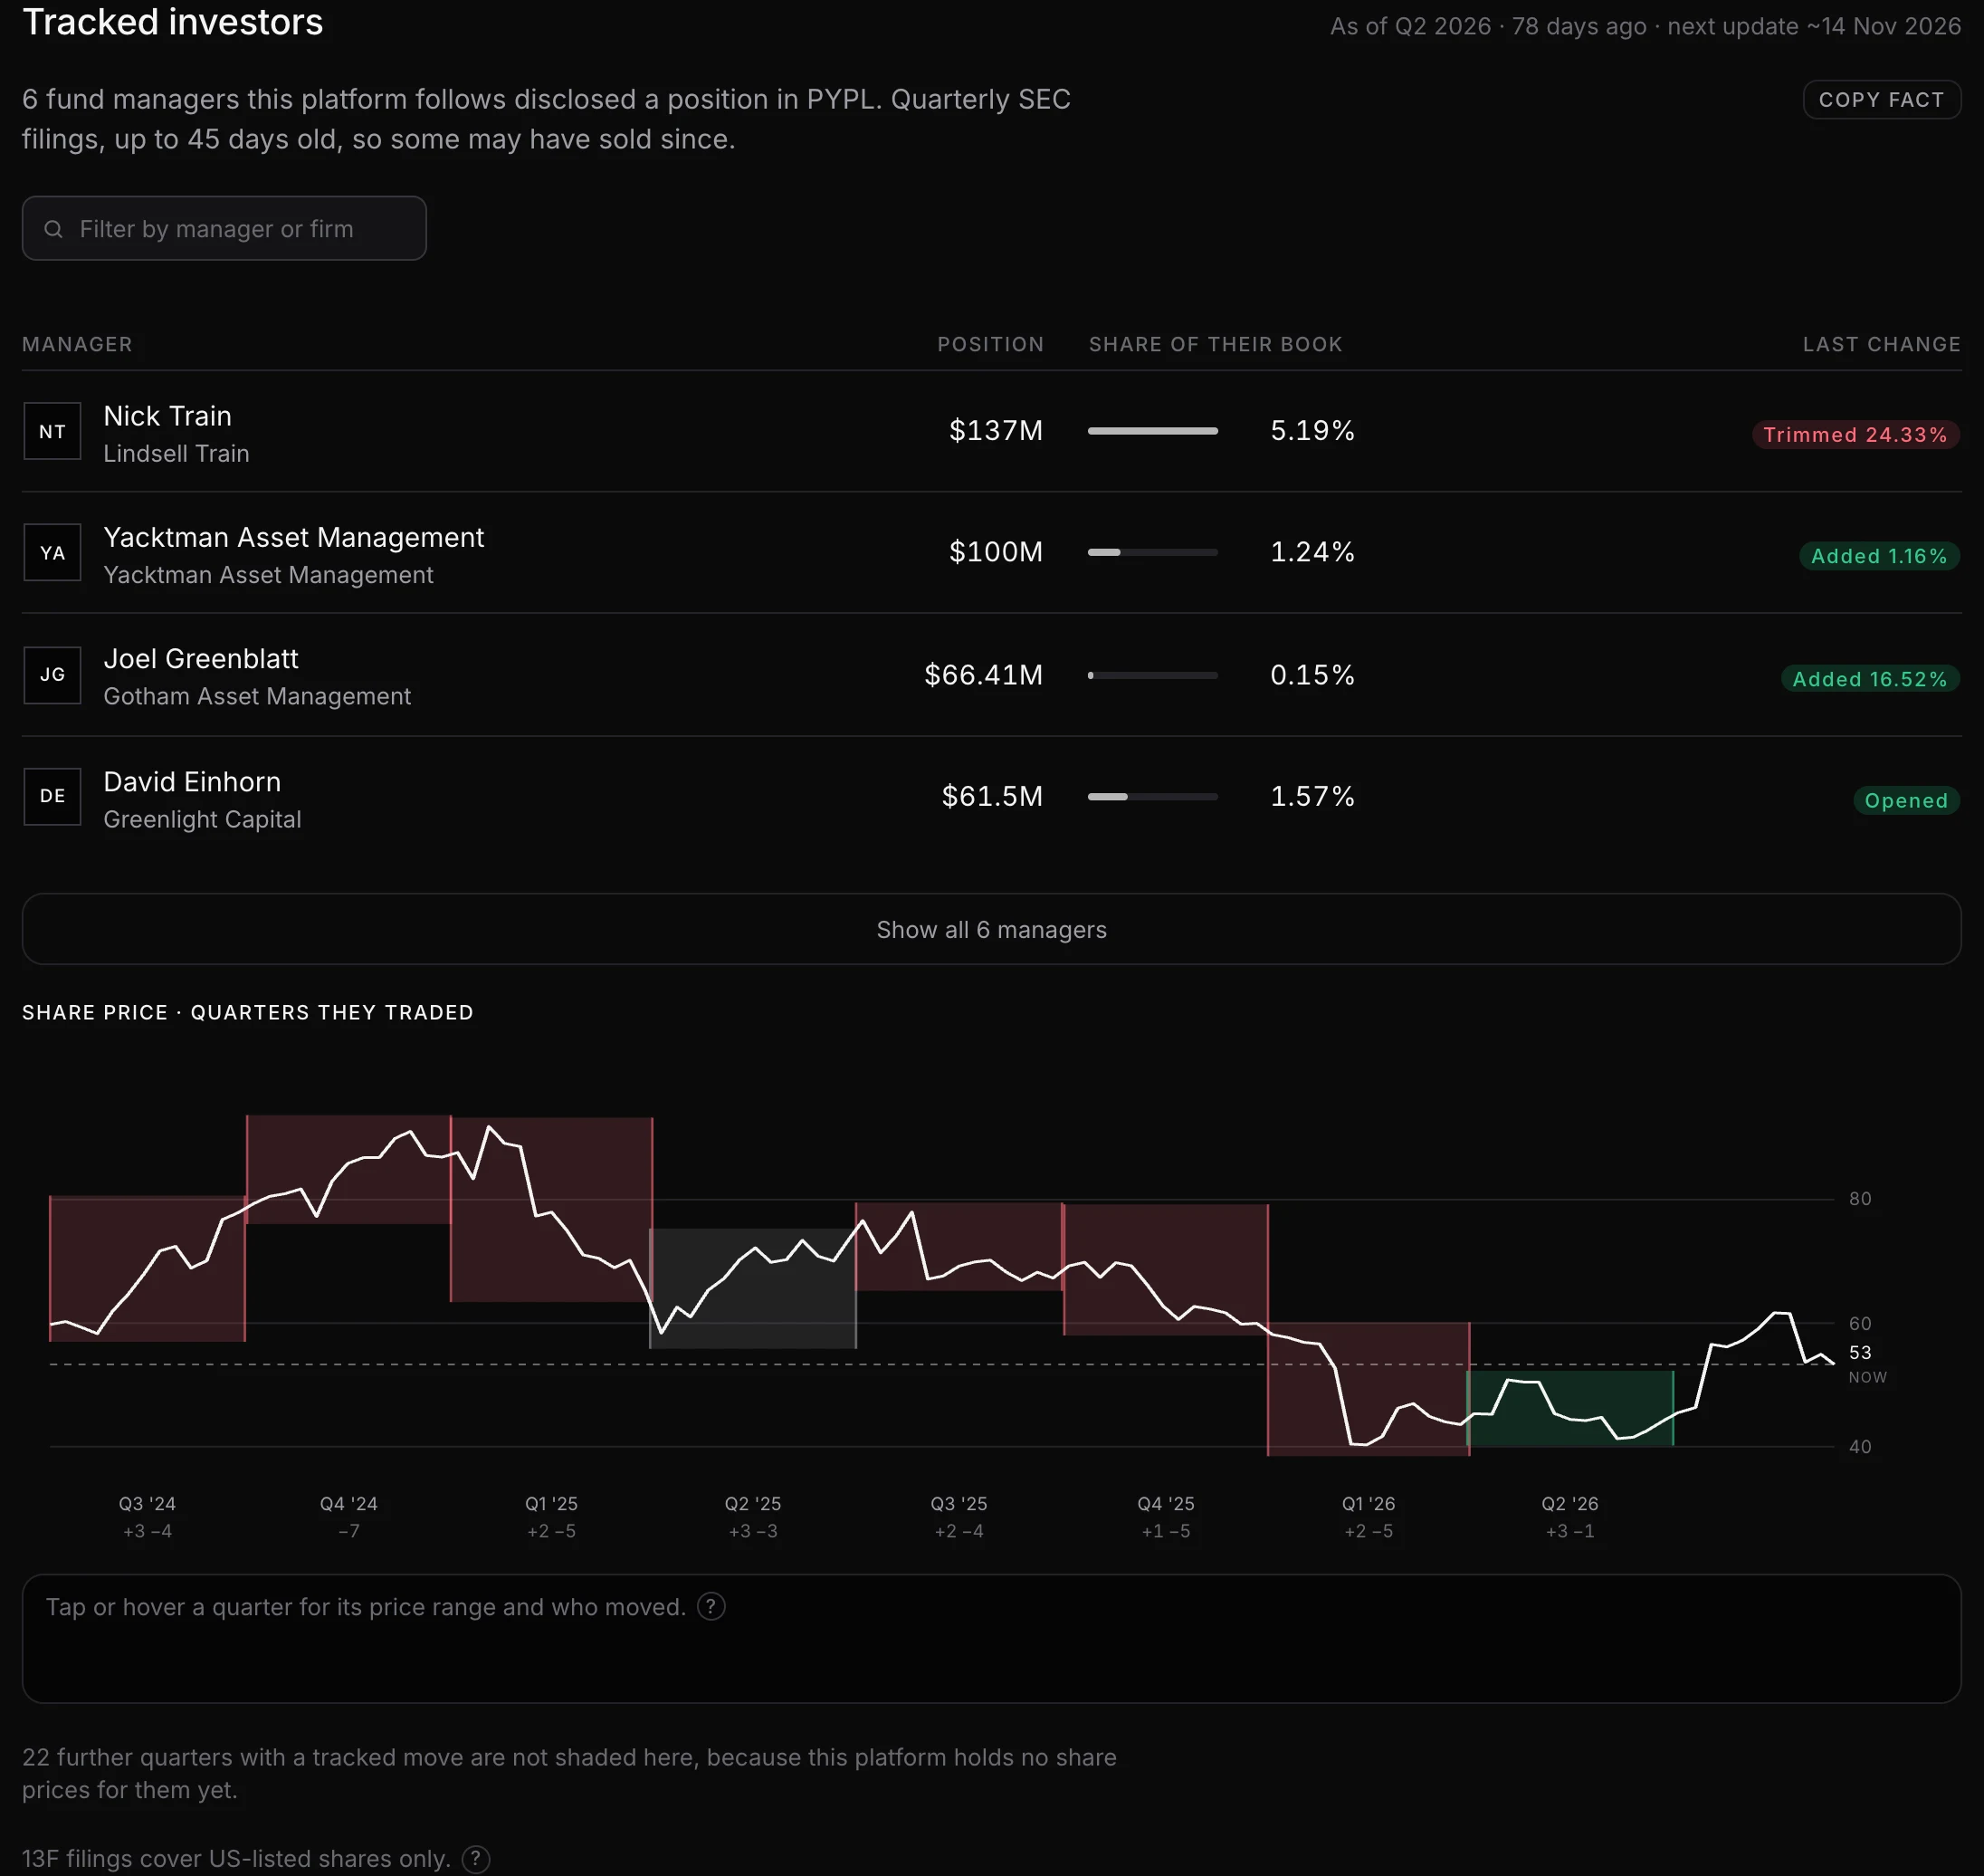Click the search icon in filter field
The width and height of the screenshot is (1984, 1876).
pyautogui.click(x=53, y=229)
